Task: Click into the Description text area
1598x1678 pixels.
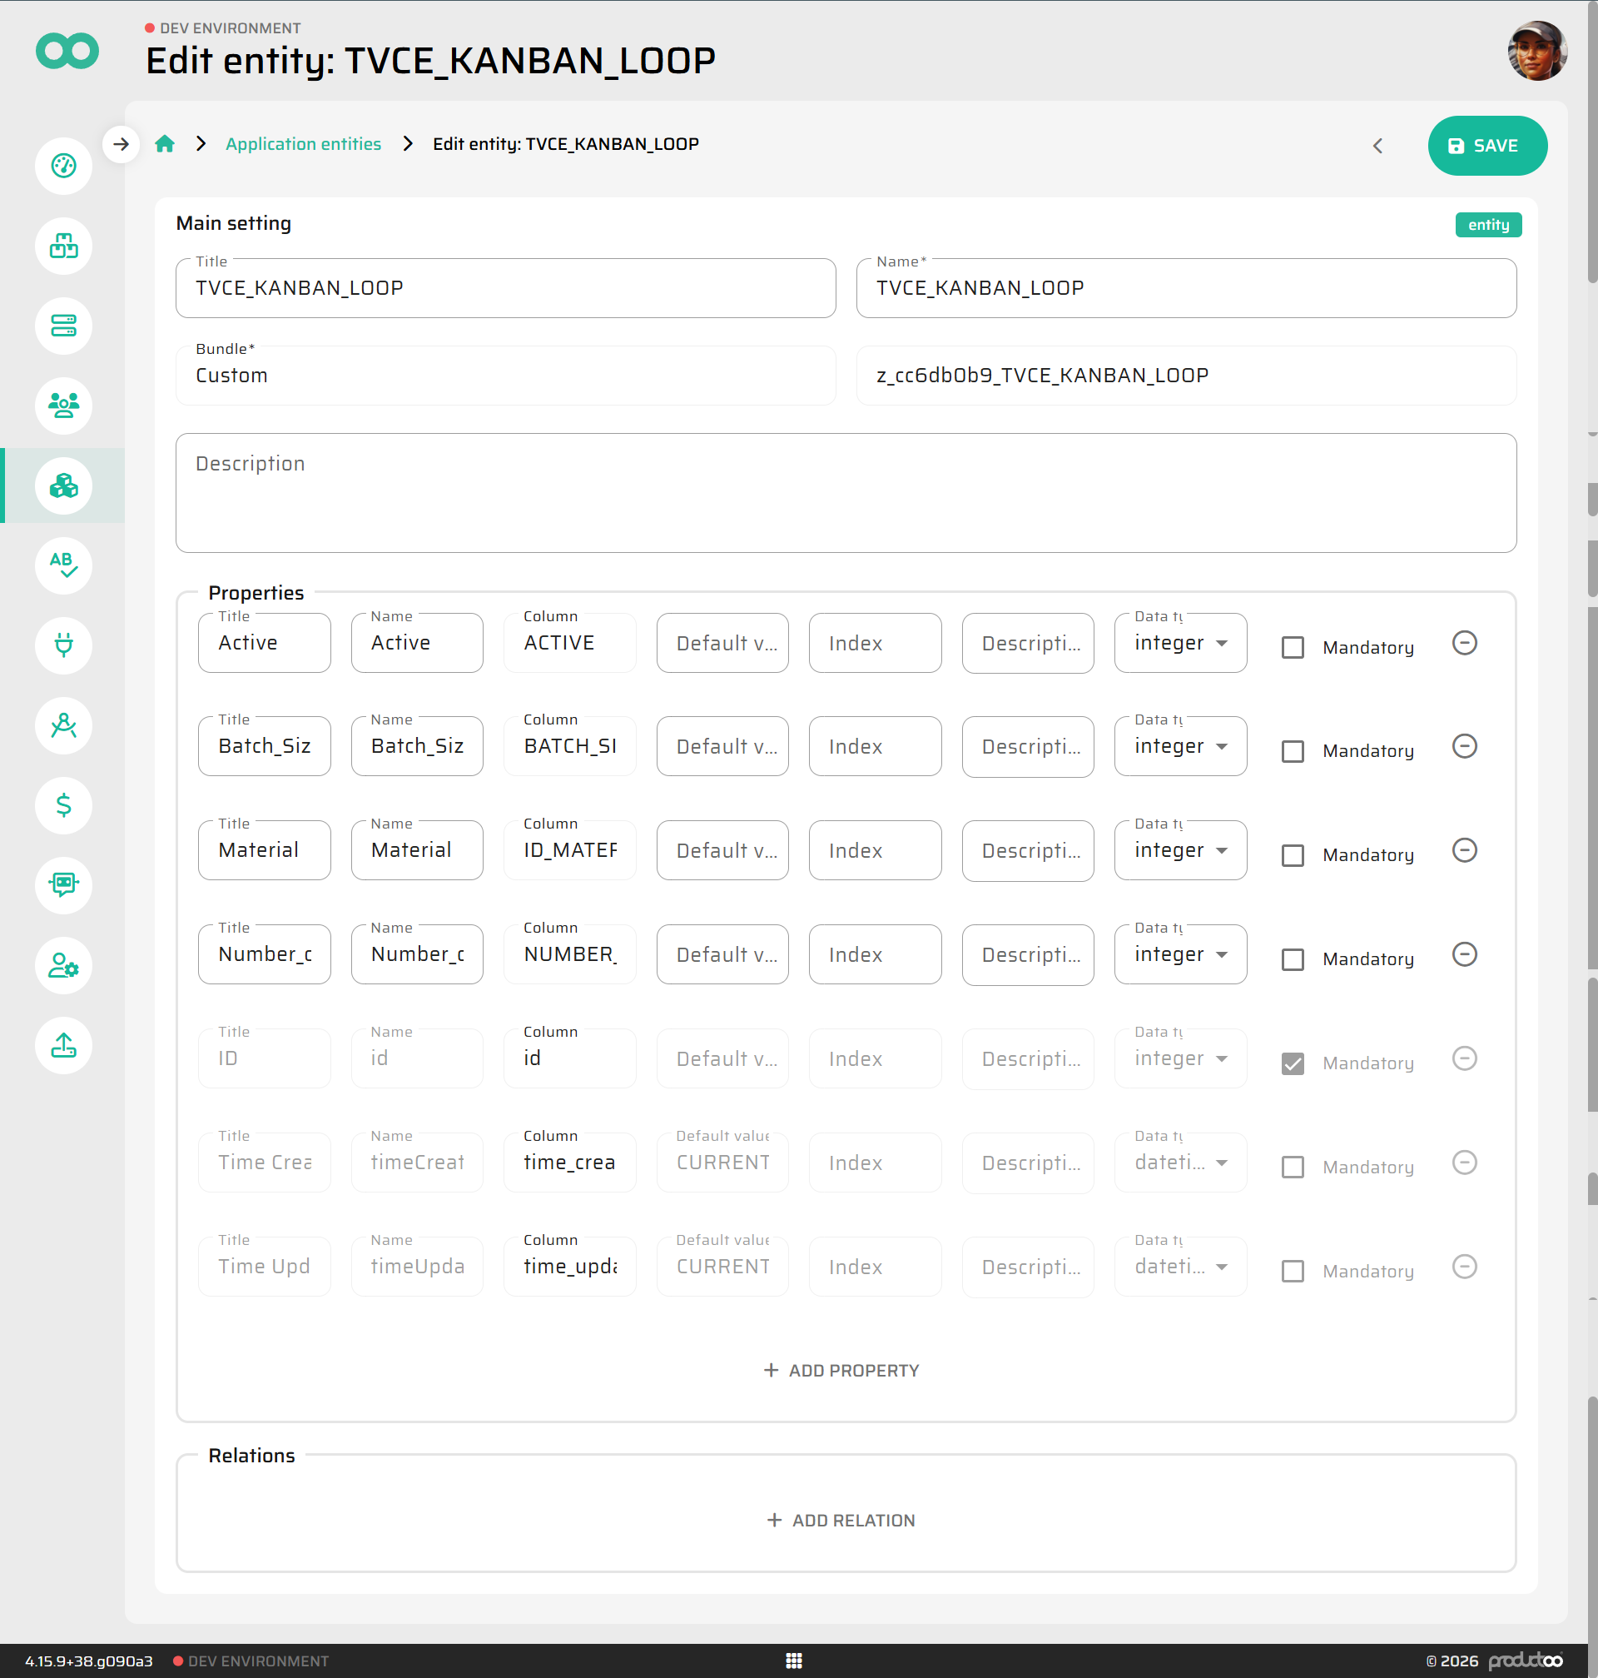Action: [845, 494]
